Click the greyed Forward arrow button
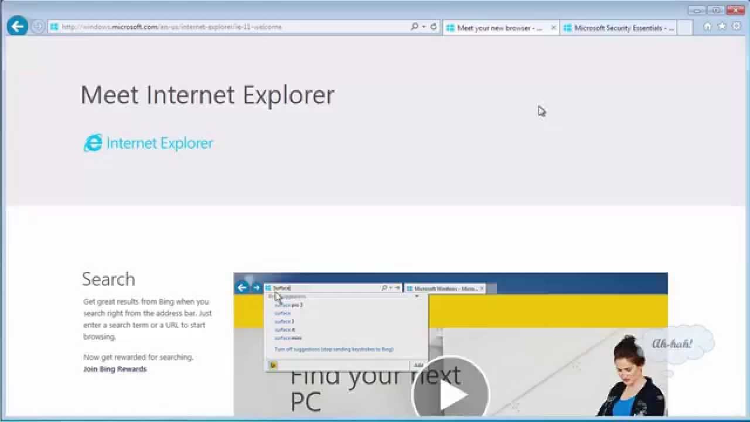This screenshot has height=422, width=750. tap(37, 26)
